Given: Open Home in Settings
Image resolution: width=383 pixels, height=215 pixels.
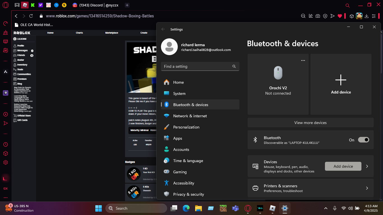Looking at the screenshot, I should (200, 82).
